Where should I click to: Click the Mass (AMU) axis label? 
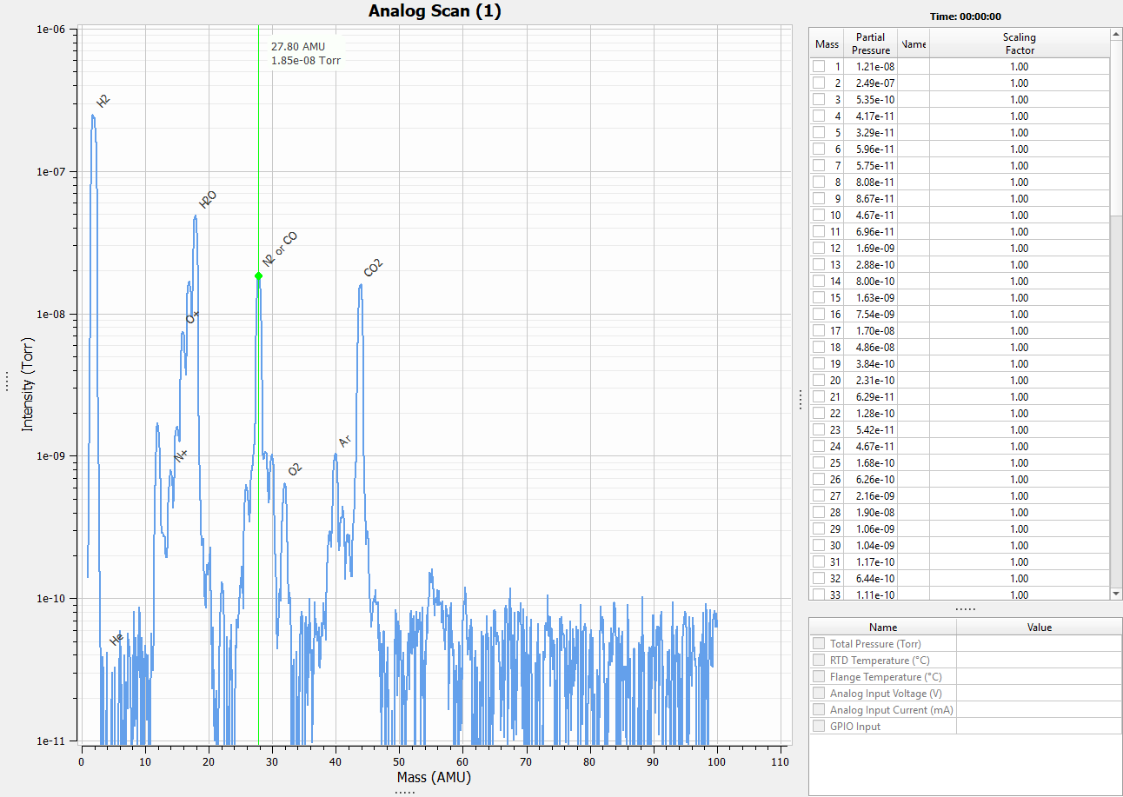433,777
